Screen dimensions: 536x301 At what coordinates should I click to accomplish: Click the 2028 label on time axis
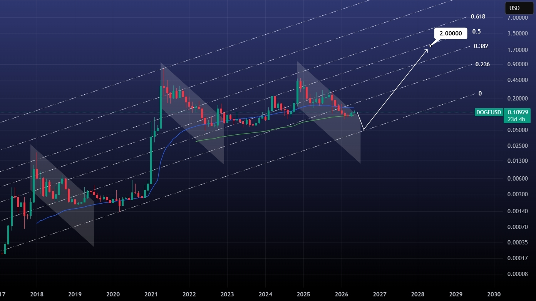[418, 294]
